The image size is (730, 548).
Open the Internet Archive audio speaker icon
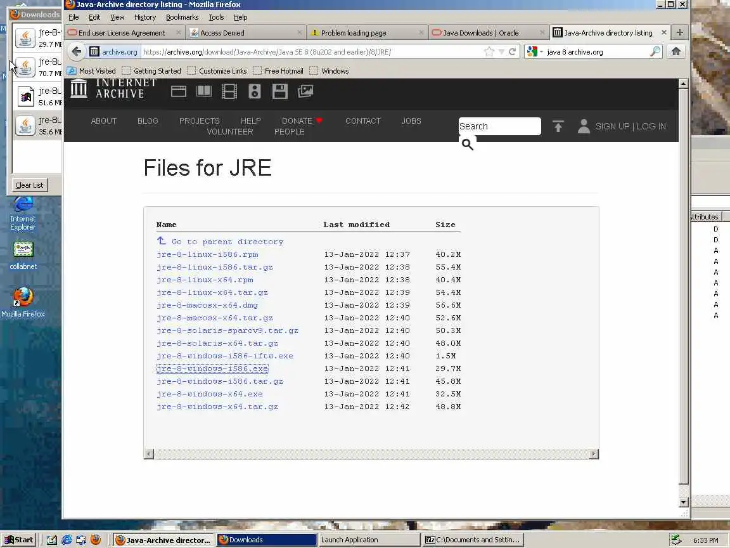click(x=255, y=91)
